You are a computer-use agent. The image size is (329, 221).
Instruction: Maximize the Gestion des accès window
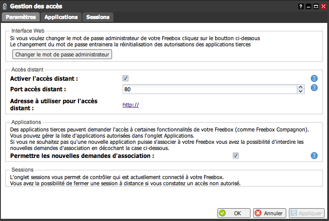point(316,7)
